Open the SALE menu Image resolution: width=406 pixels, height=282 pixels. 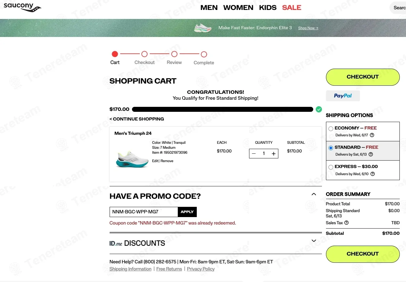click(292, 8)
